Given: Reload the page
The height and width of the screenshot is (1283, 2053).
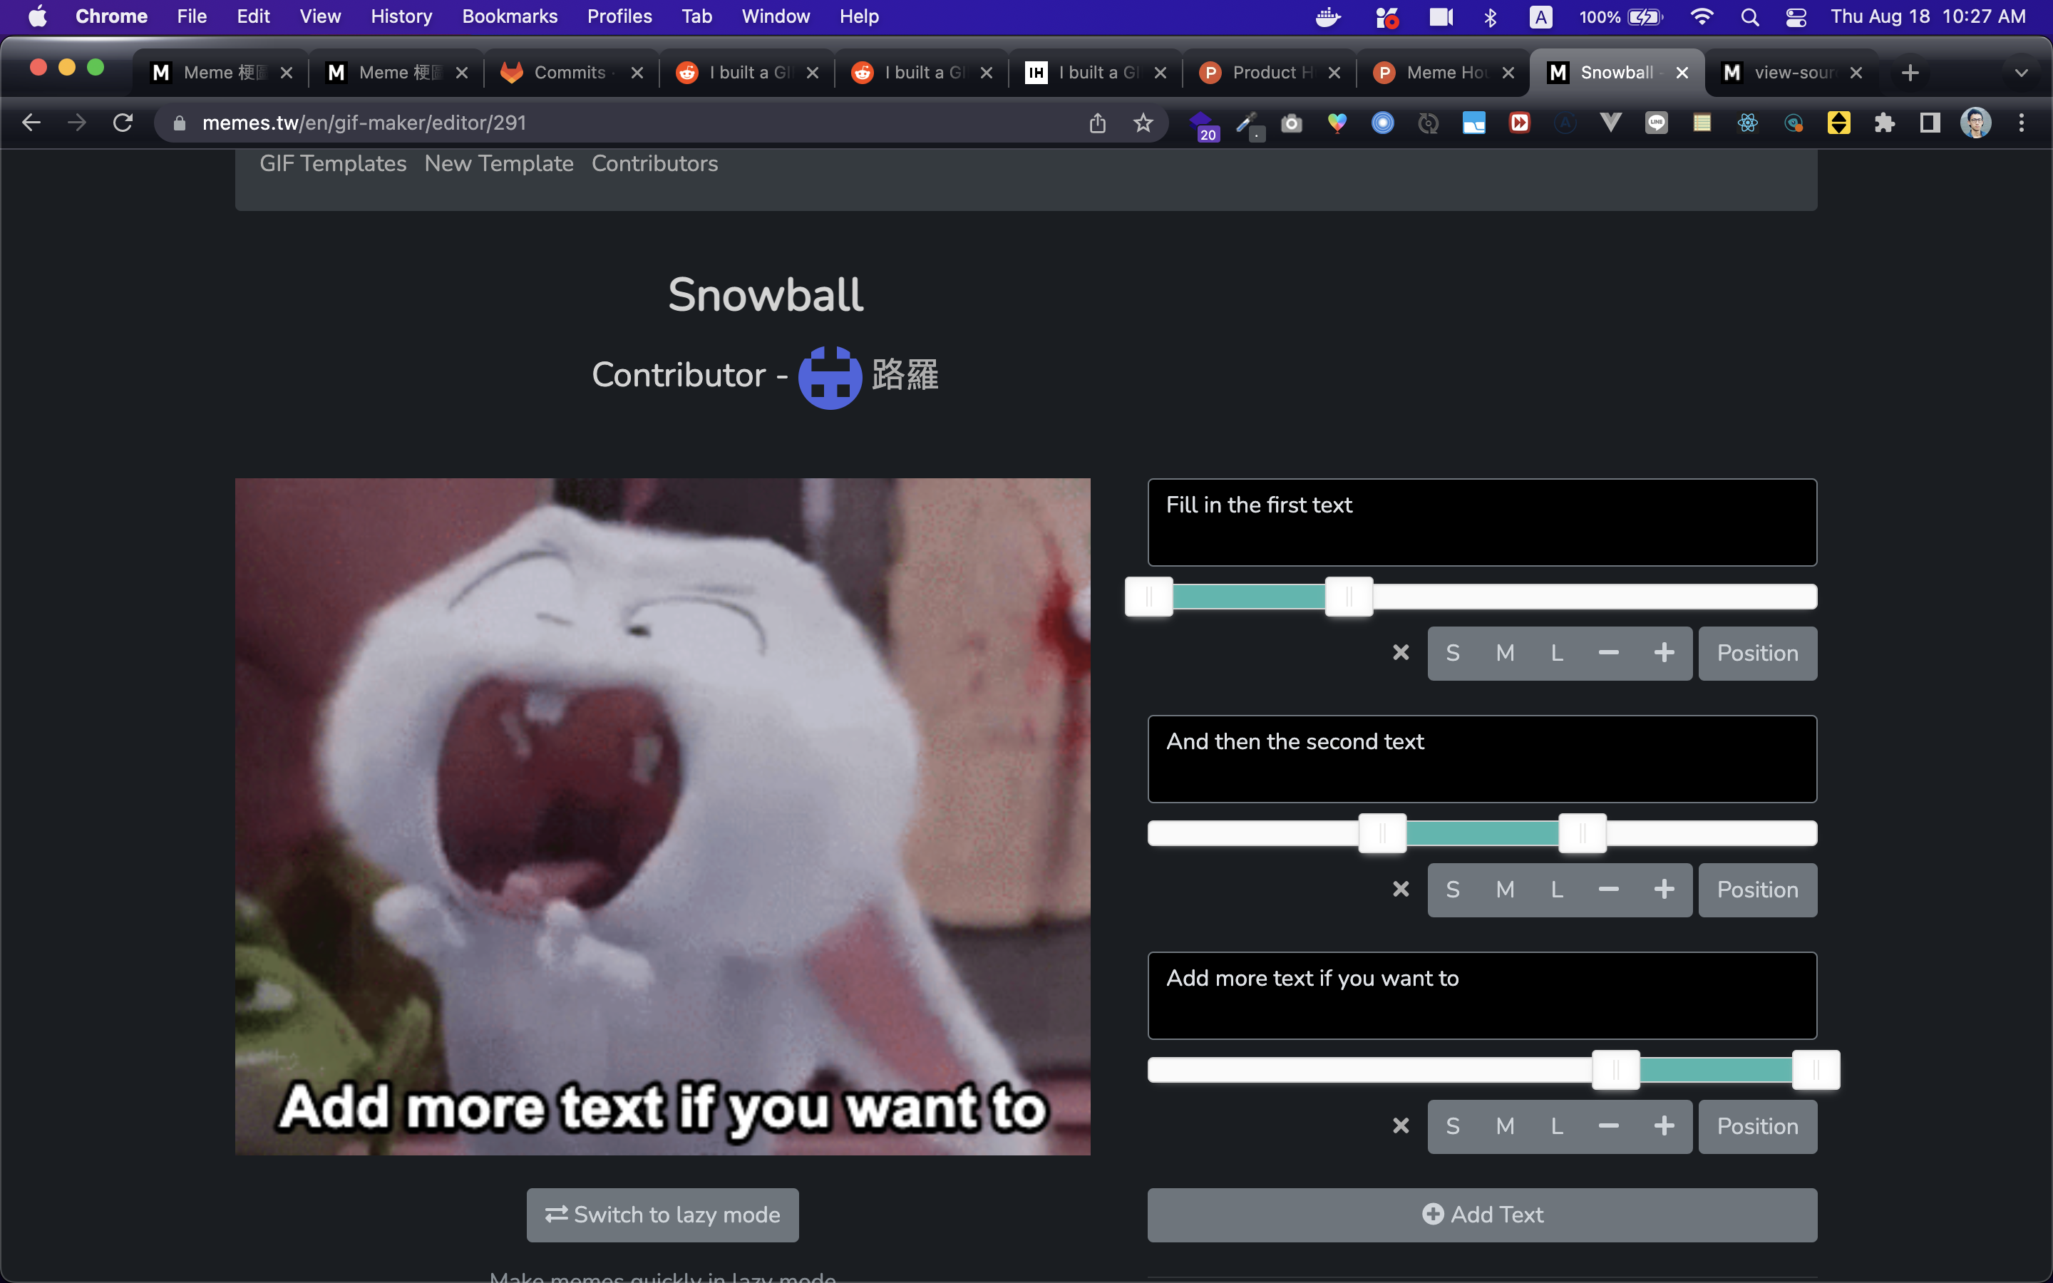Looking at the screenshot, I should pos(123,123).
